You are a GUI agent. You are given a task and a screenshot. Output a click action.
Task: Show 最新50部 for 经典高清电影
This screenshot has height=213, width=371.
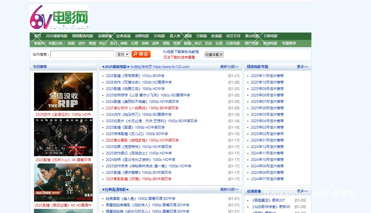pos(229,190)
